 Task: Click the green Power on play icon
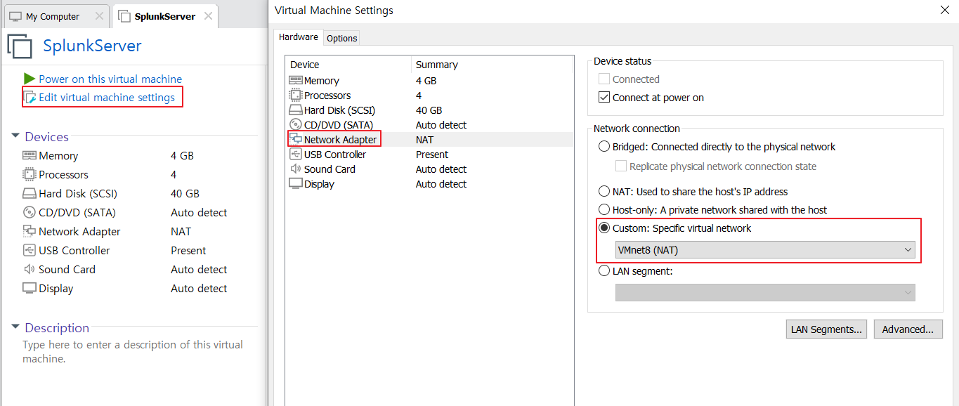(30, 79)
